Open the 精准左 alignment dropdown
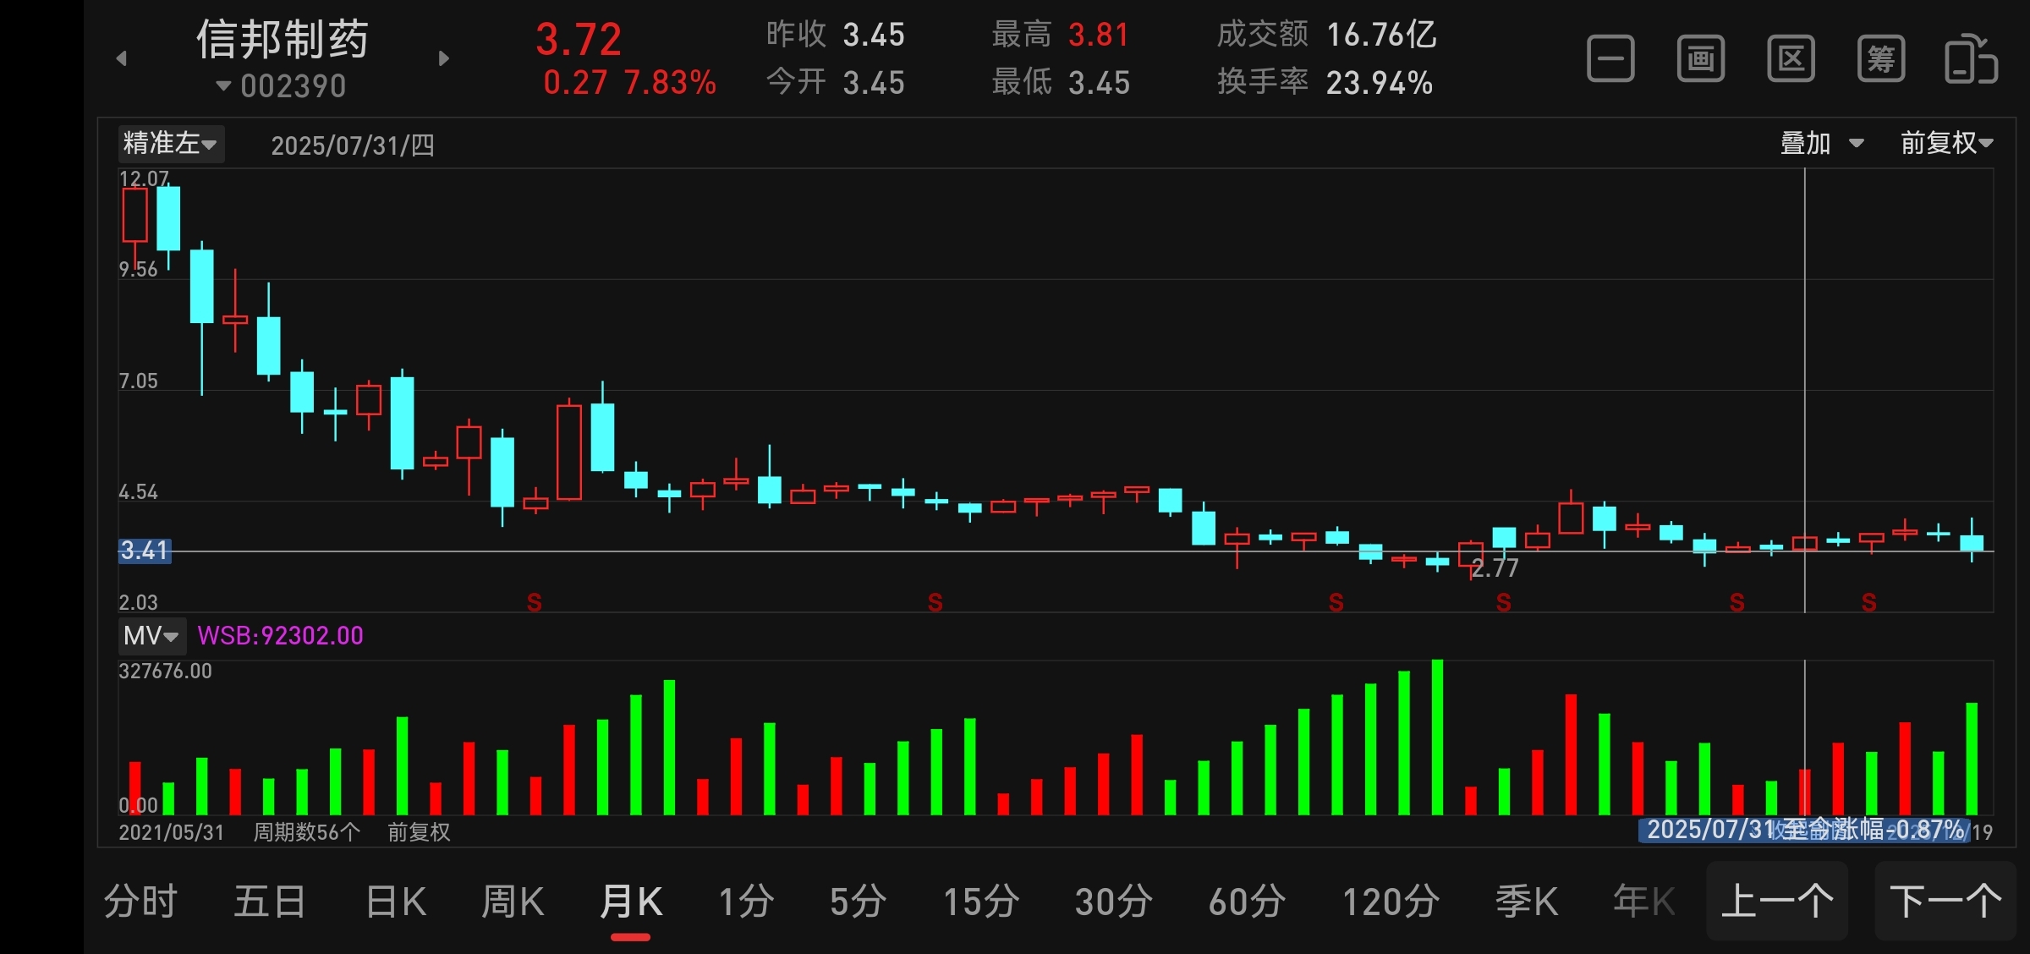This screenshot has width=2030, height=954. [170, 144]
